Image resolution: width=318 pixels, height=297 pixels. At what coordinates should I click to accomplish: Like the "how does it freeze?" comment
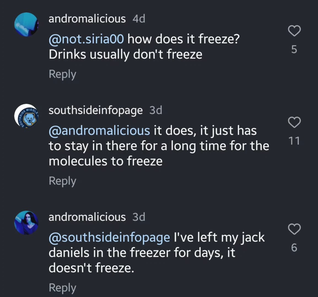point(294,31)
